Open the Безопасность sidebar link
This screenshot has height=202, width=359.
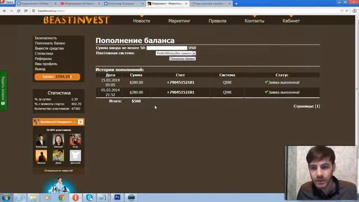coord(45,38)
